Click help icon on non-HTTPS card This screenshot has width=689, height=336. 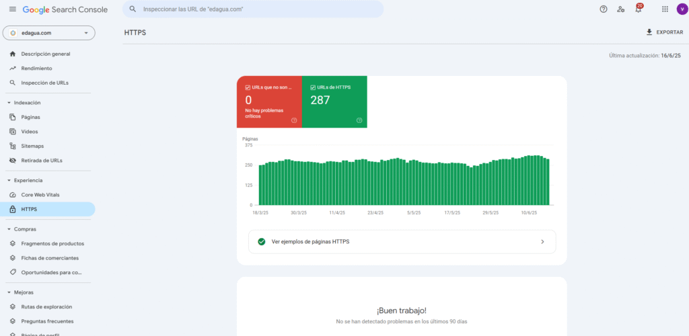(294, 120)
